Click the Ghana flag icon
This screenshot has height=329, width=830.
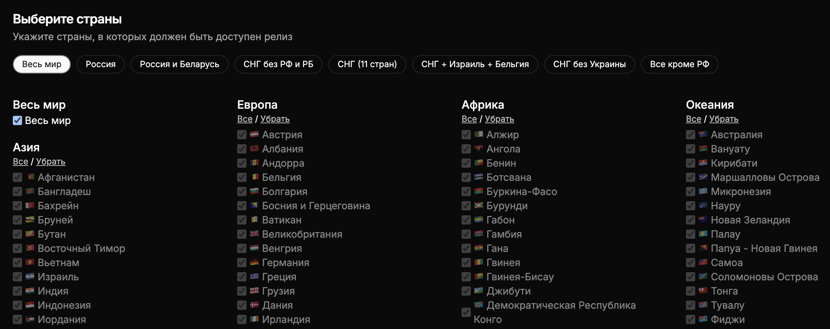(x=478, y=248)
